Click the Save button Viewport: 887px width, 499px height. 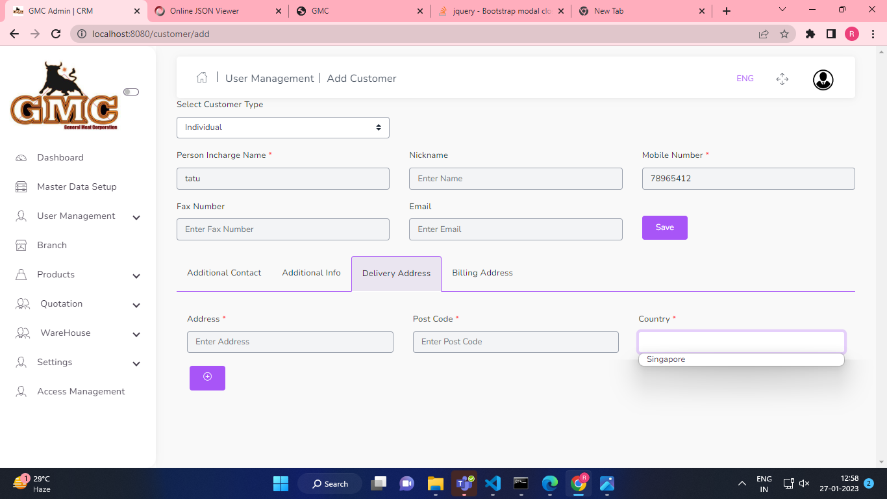pyautogui.click(x=664, y=227)
